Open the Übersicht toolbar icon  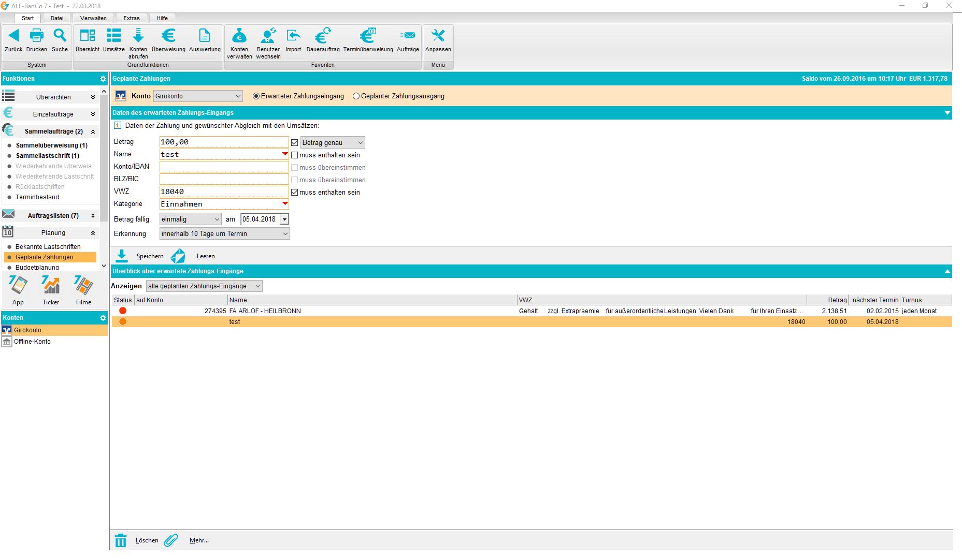88,36
